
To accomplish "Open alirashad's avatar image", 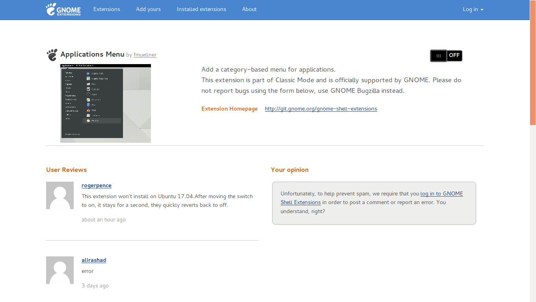I will point(60,270).
